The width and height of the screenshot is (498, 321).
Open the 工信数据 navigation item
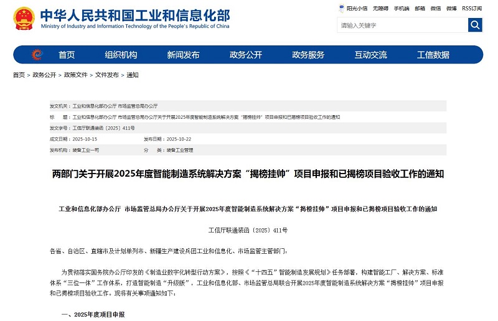pos(433,55)
